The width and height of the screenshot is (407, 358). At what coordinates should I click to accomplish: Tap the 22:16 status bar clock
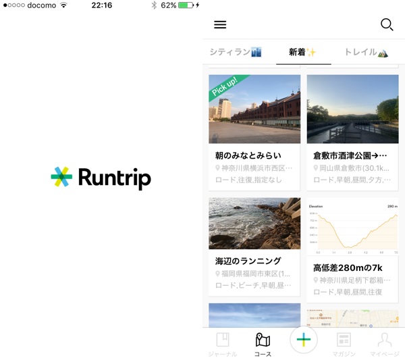[x=102, y=5]
